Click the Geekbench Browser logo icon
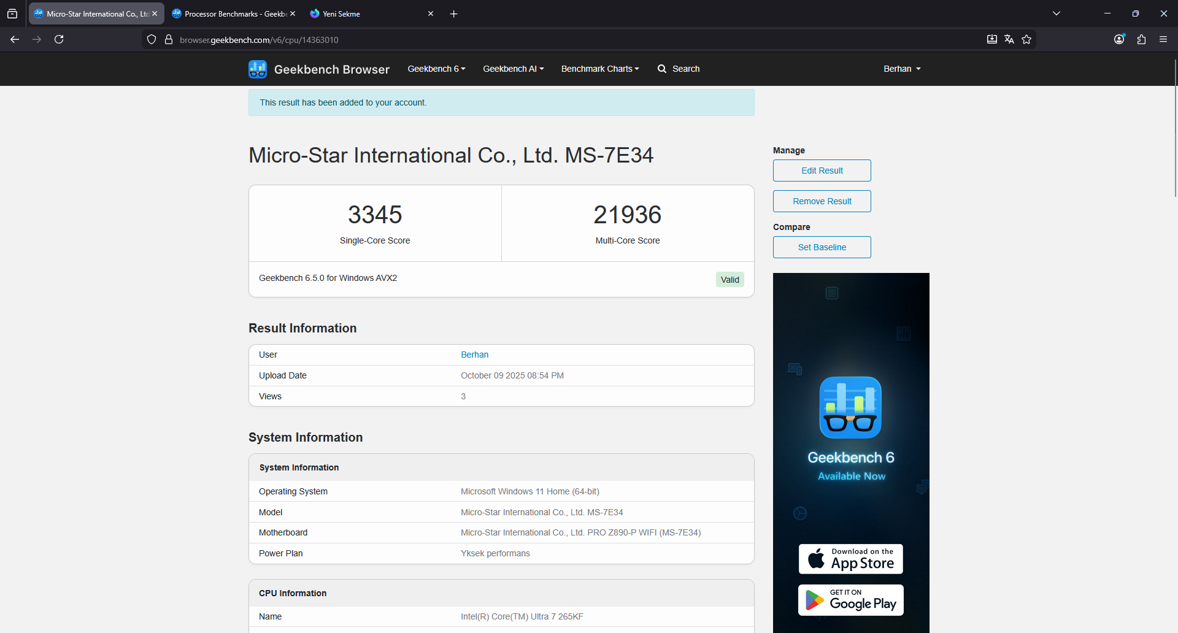1178x633 pixels. pos(258,69)
